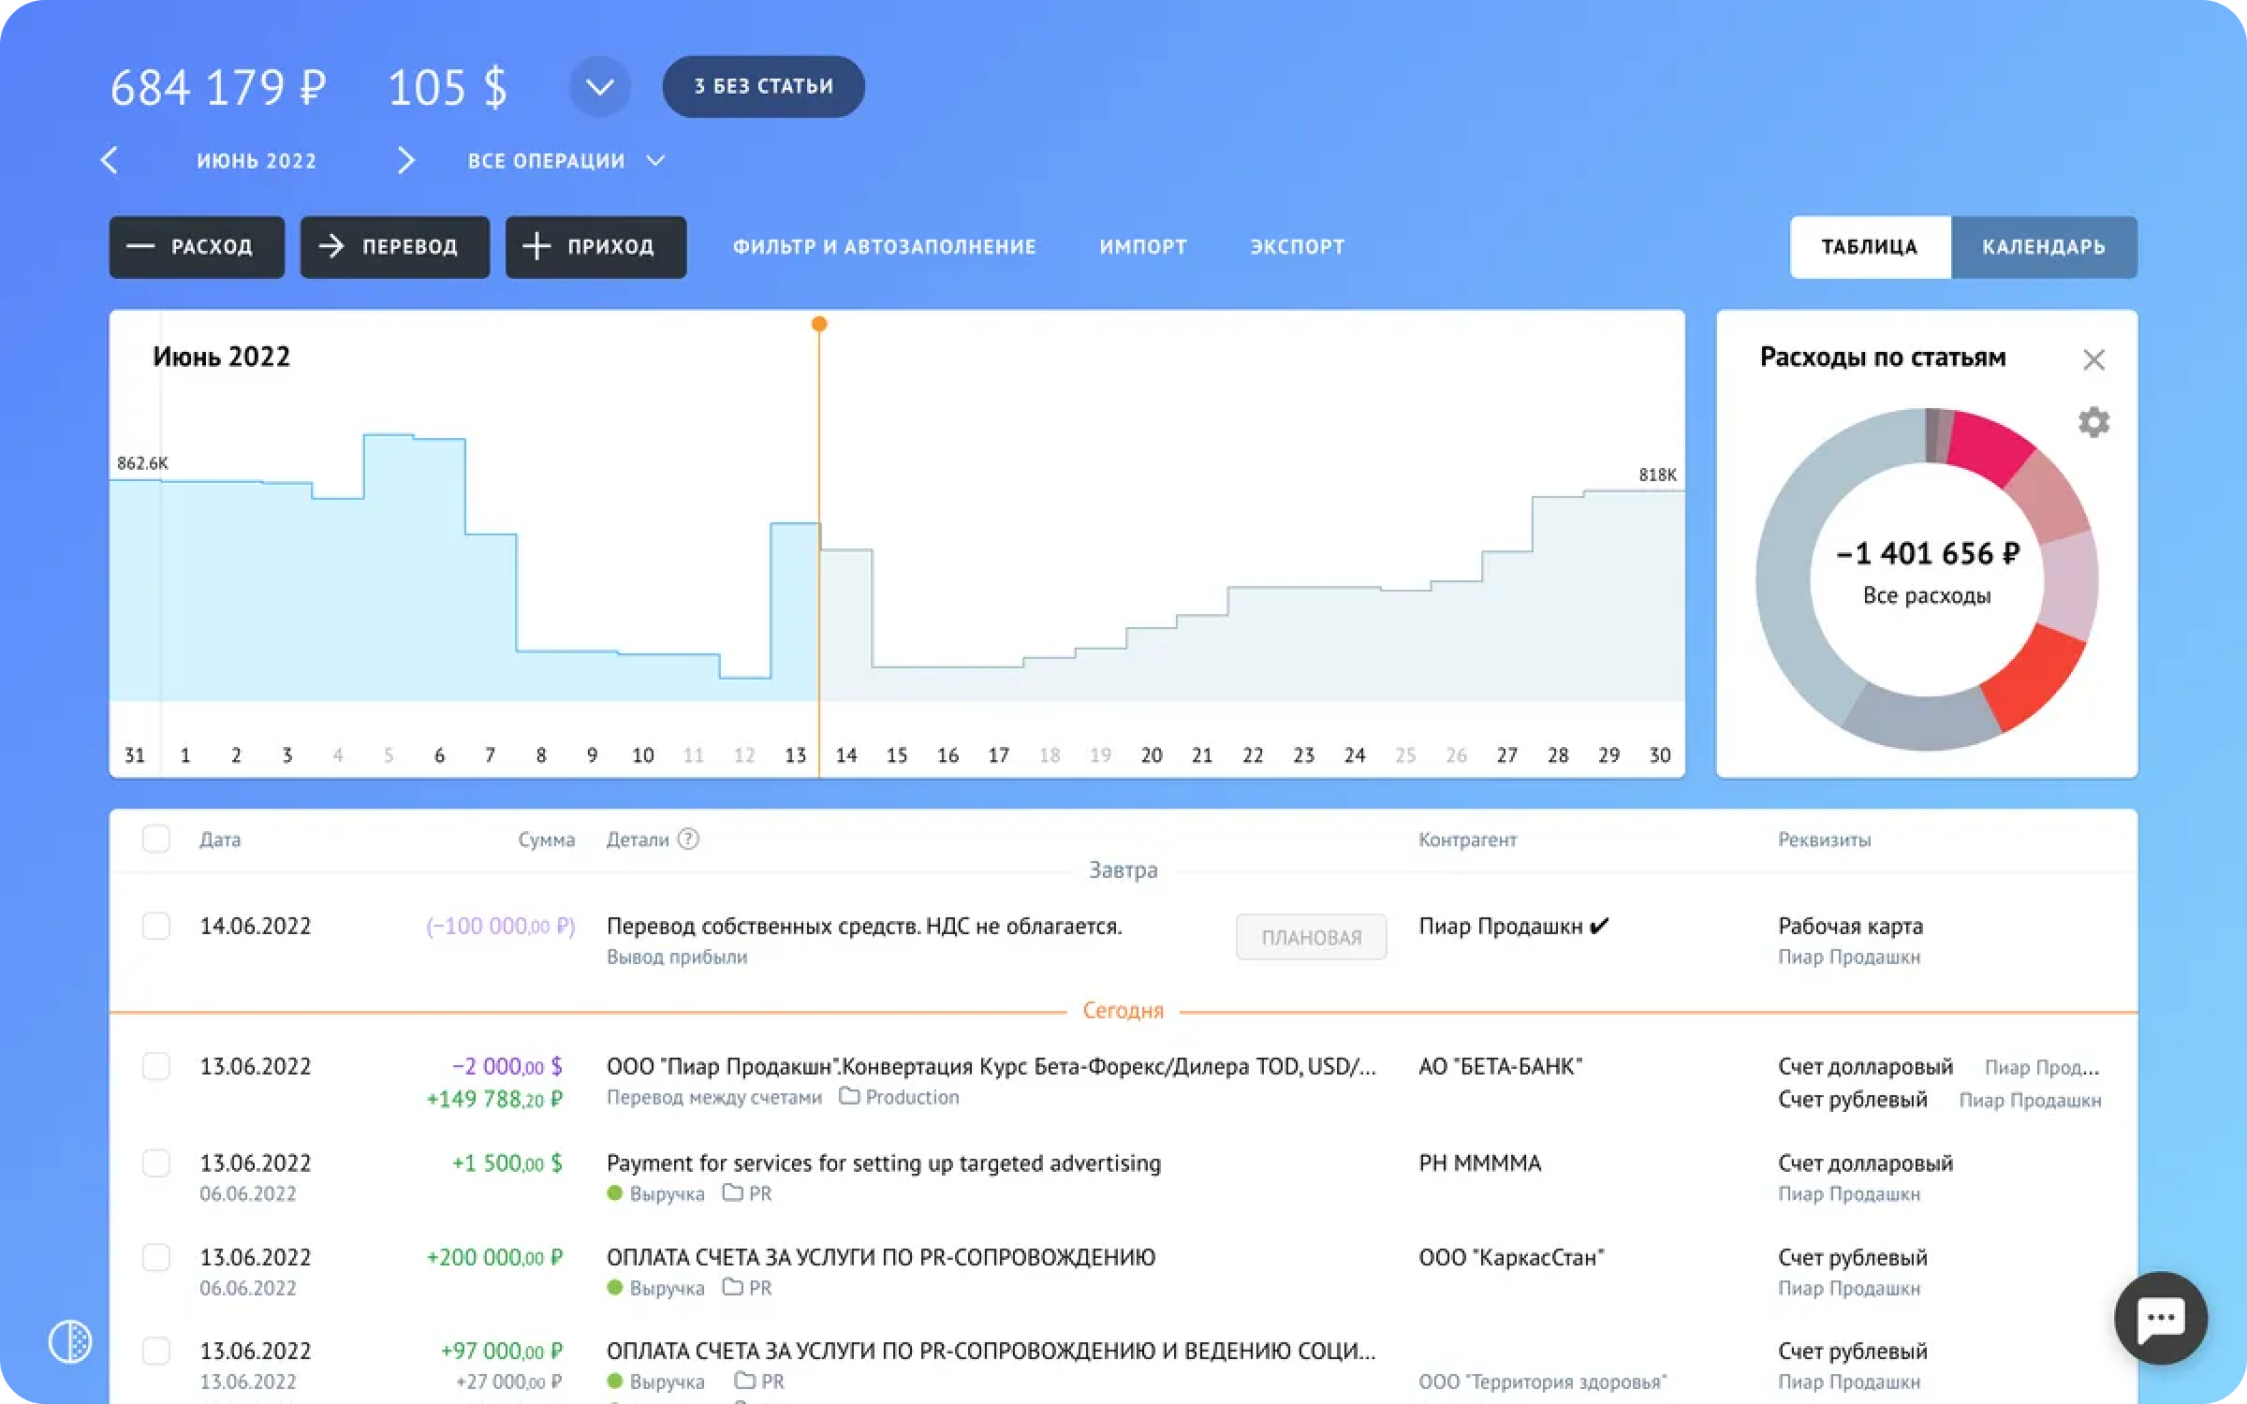This screenshot has width=2247, height=1404.
Task: Open ЭКСПОРТ tool
Action: 1296,246
